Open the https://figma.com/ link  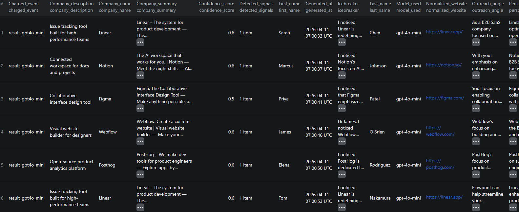point(445,98)
